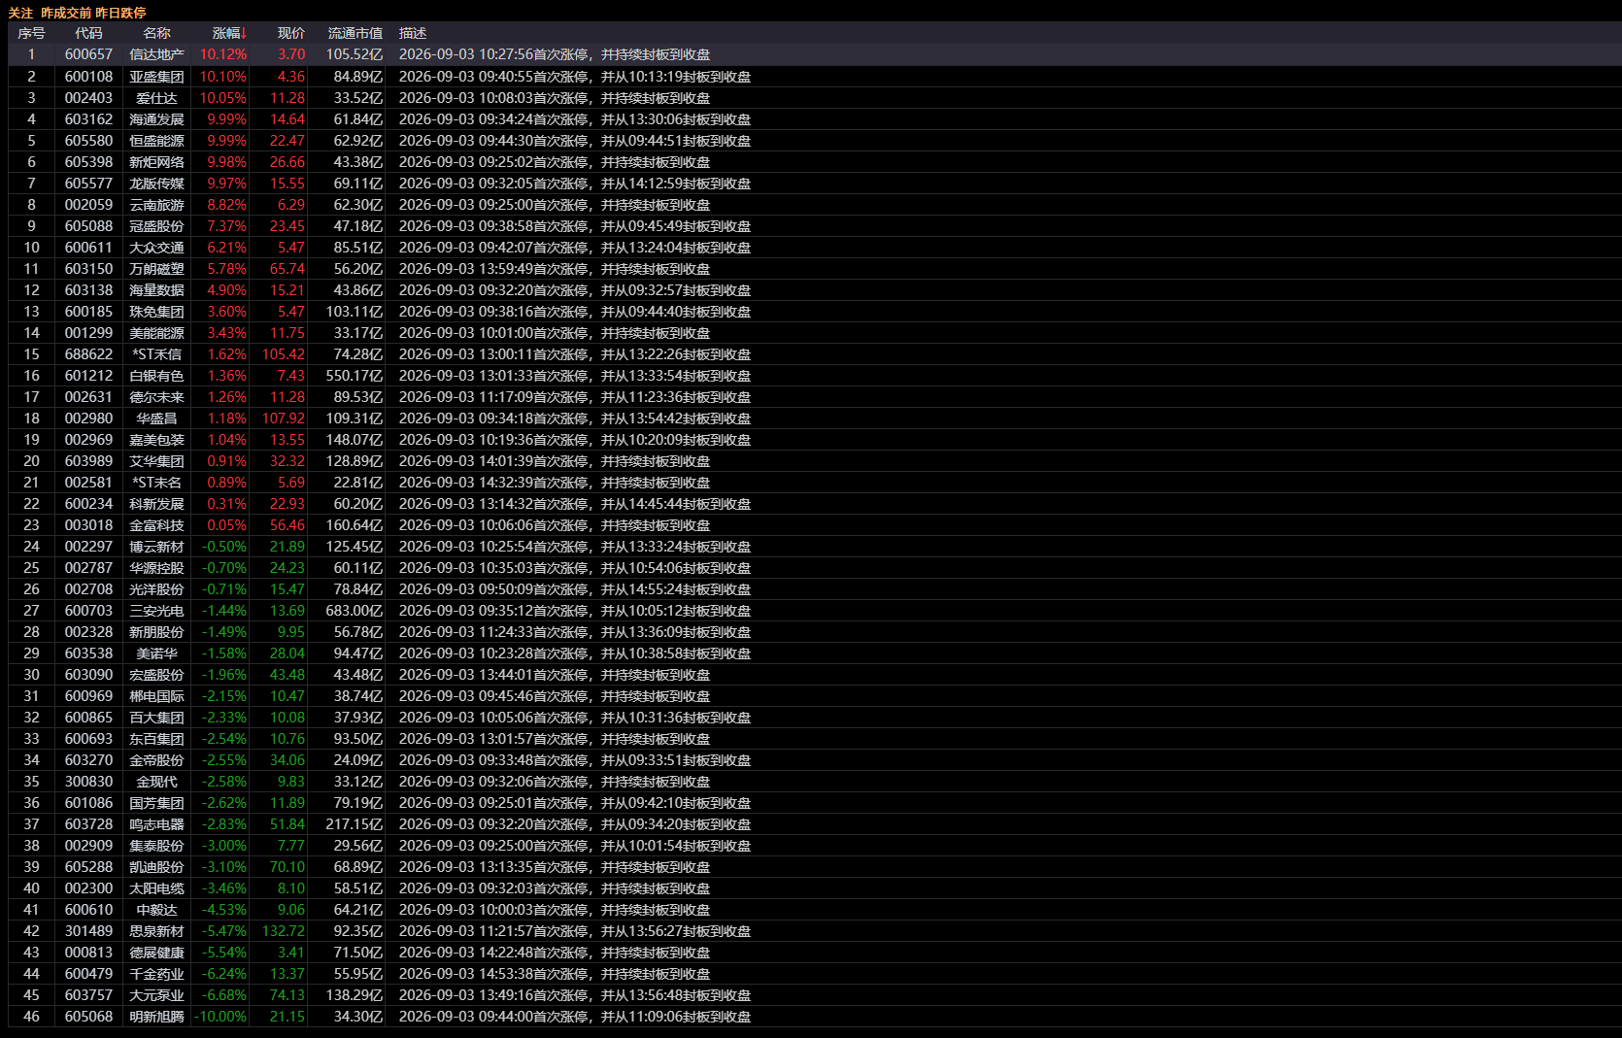
Task: Select the 恒盛能源 stock name
Action: pyautogui.click(x=156, y=140)
